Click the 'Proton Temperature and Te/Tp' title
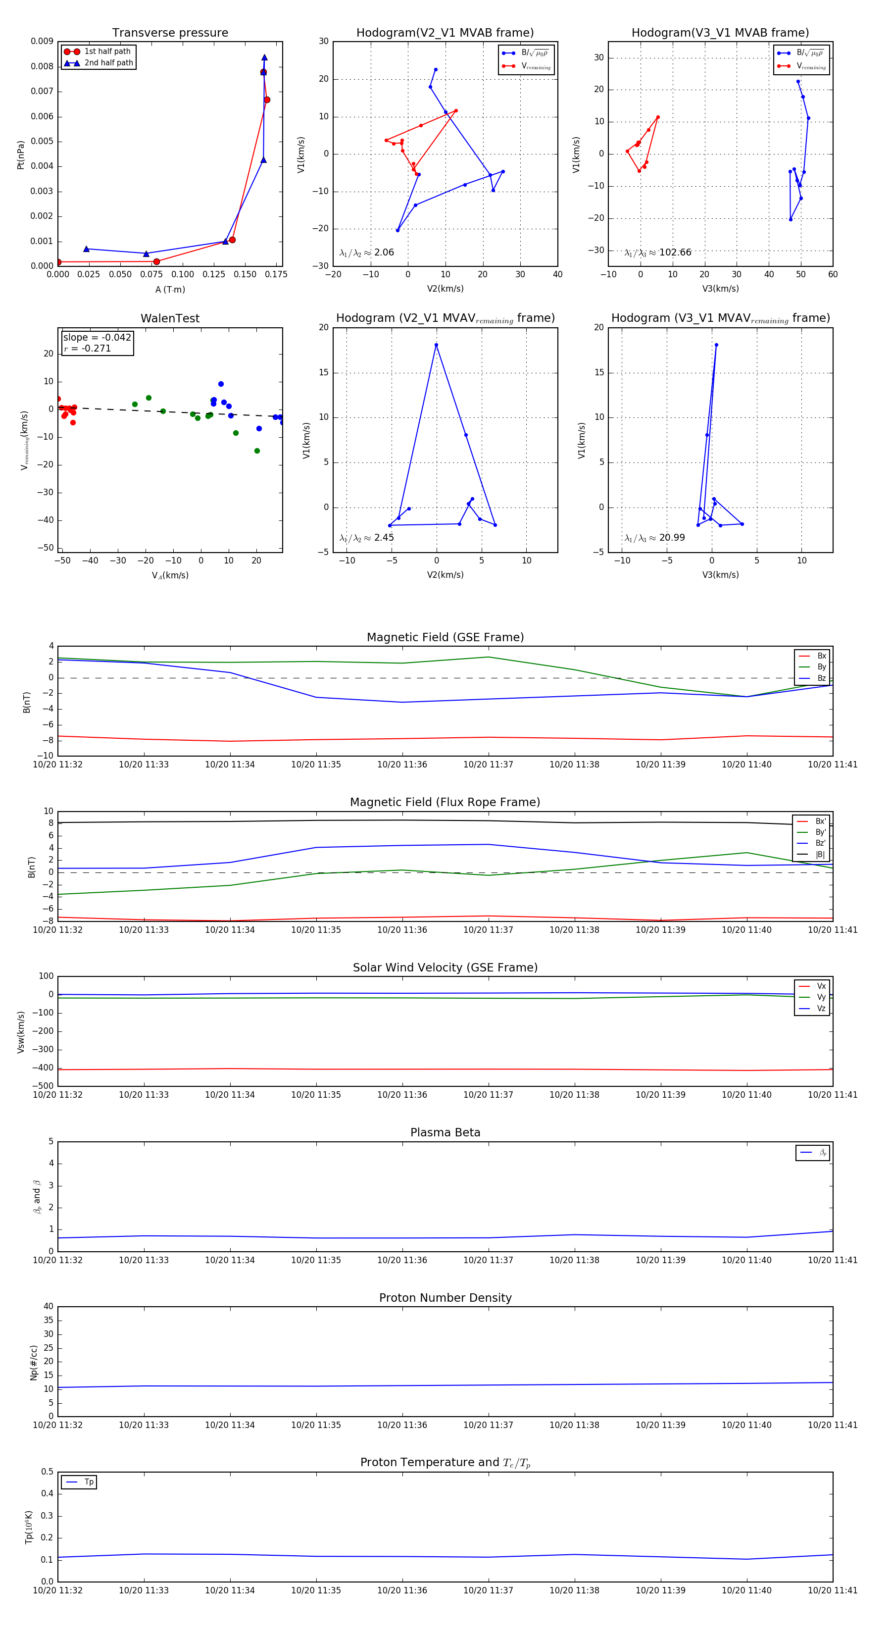The image size is (891, 1634). click(445, 1463)
